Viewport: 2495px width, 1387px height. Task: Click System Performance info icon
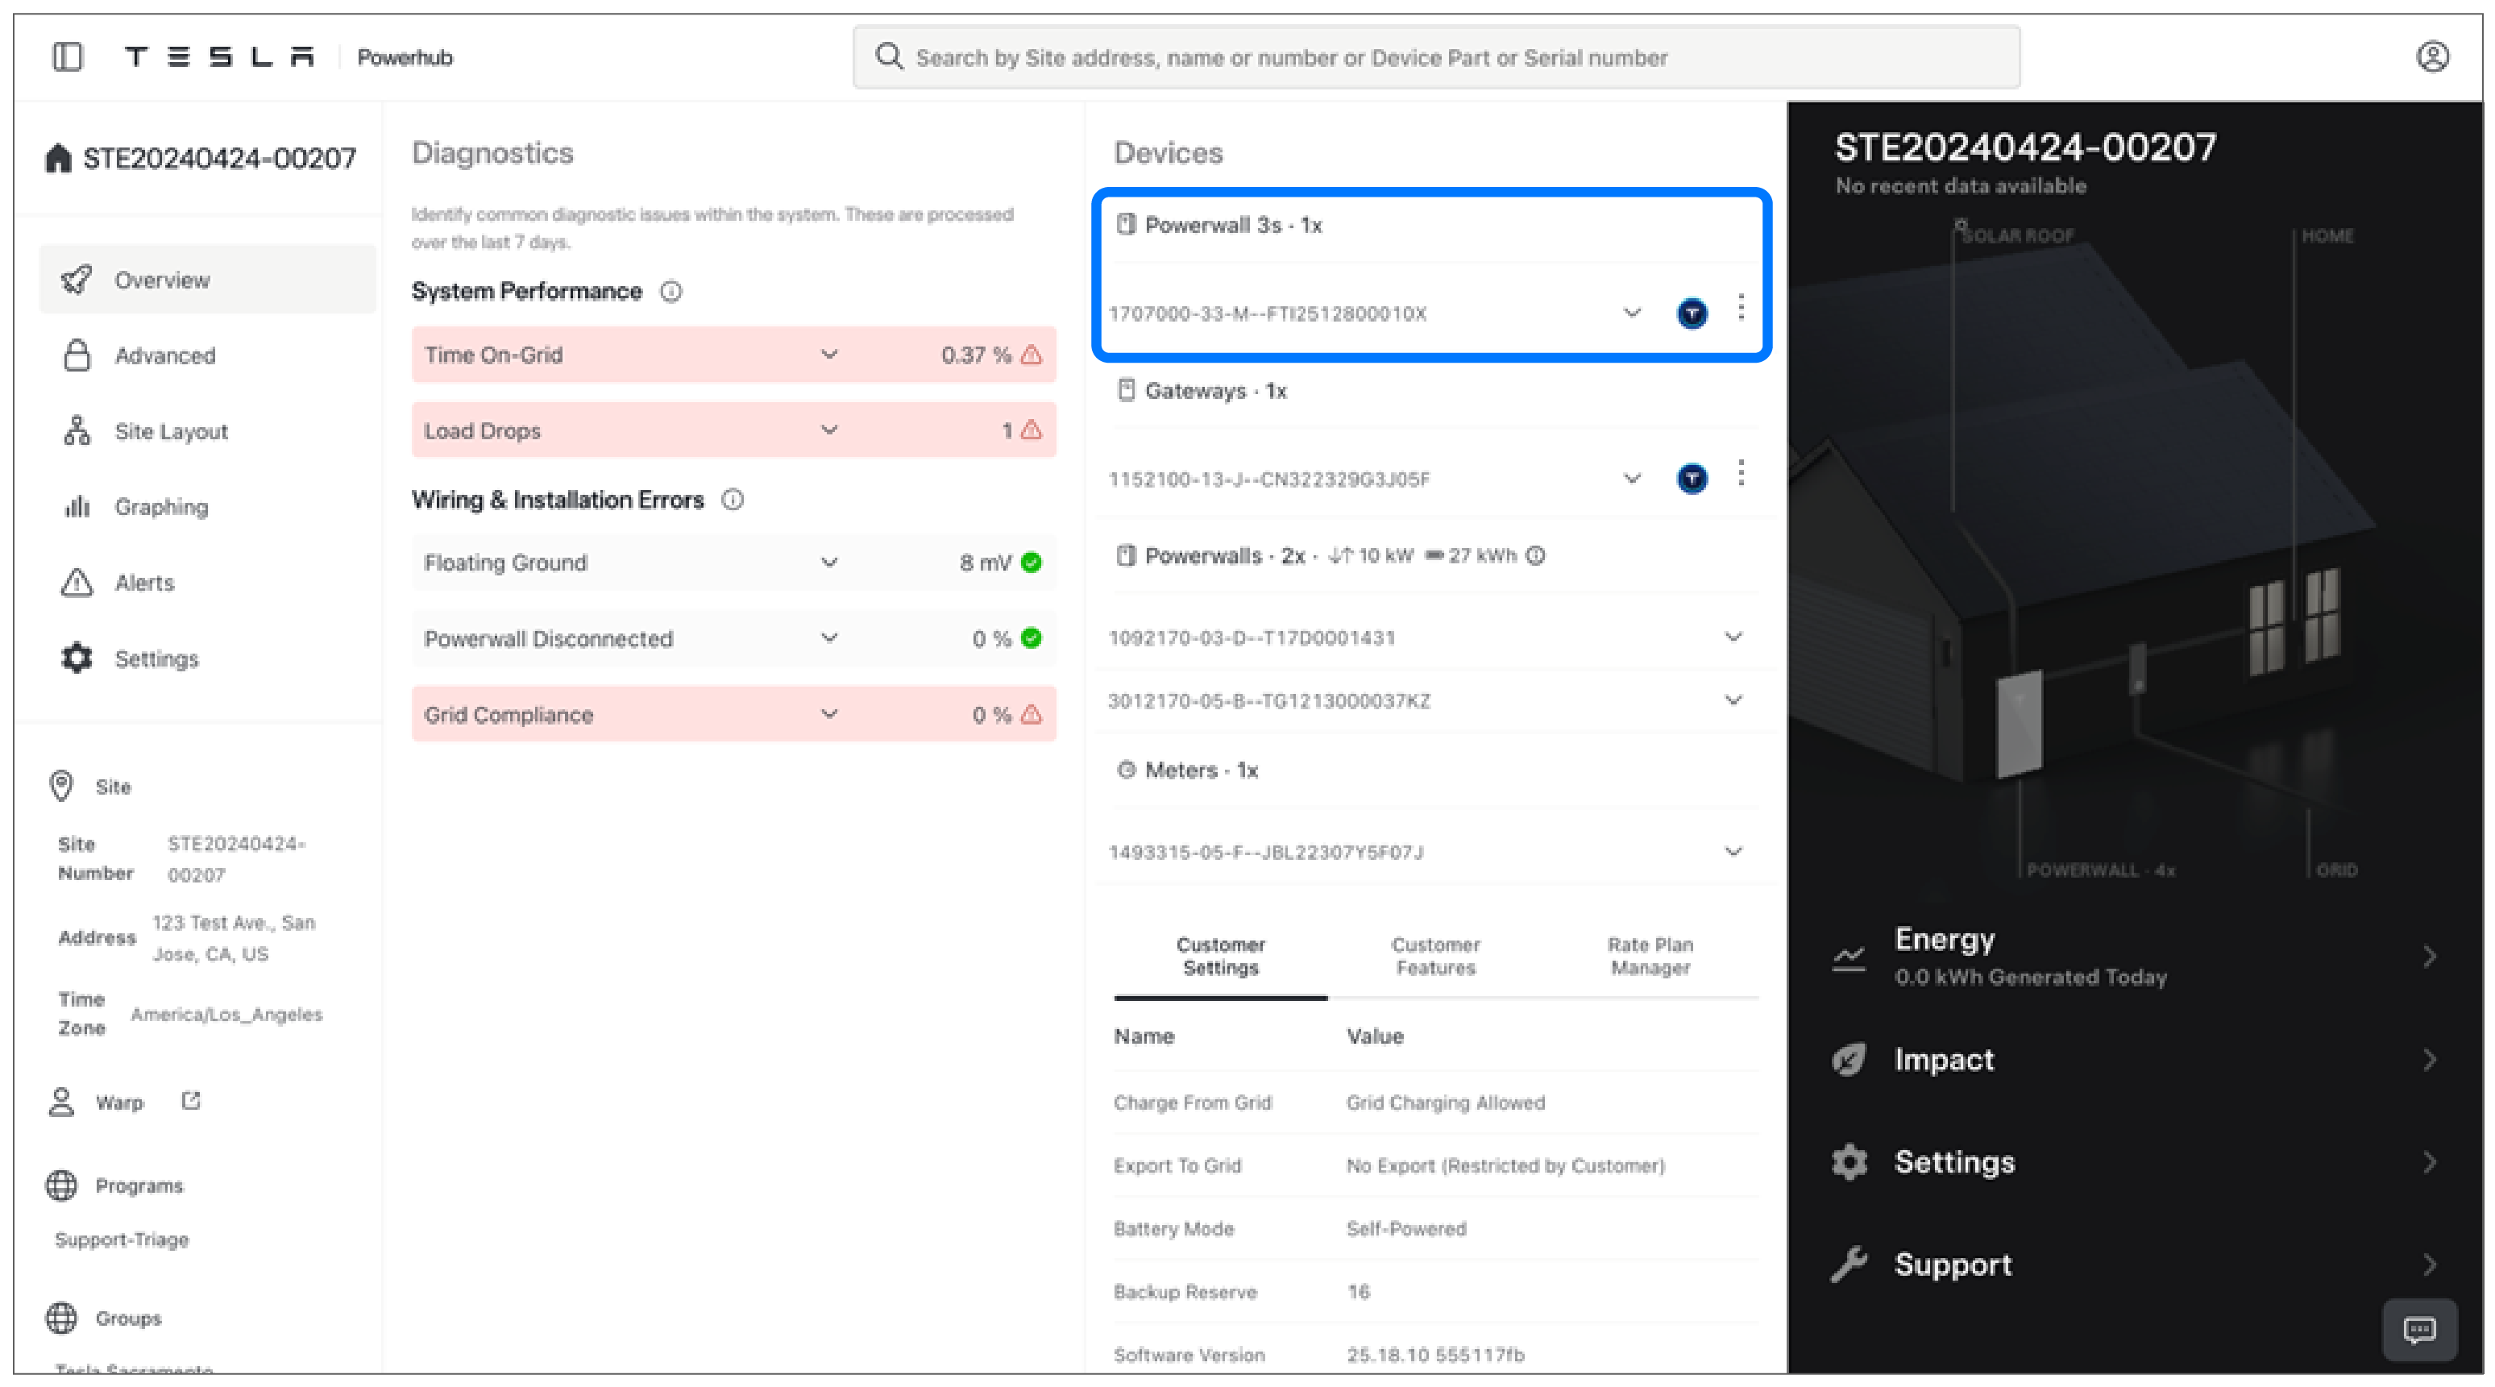(x=671, y=292)
